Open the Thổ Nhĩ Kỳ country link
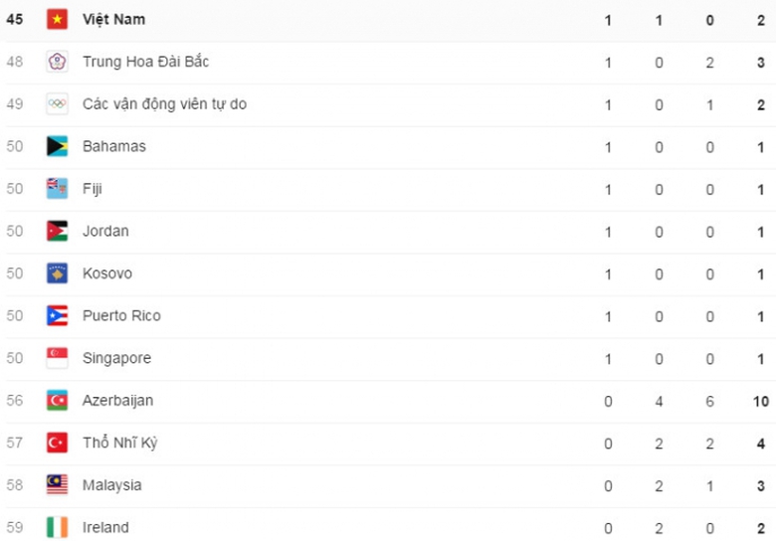 coord(119,443)
